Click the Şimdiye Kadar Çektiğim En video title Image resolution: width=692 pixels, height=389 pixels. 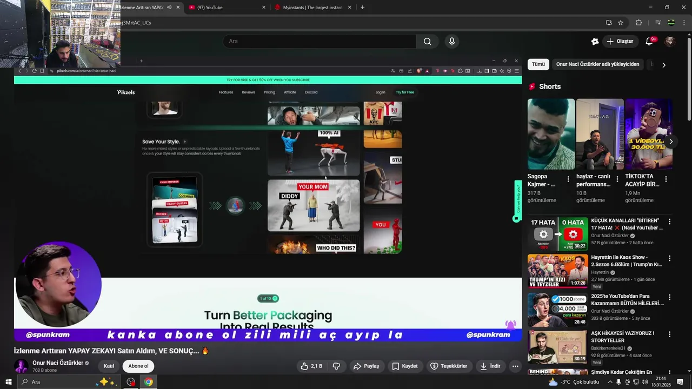point(621,372)
